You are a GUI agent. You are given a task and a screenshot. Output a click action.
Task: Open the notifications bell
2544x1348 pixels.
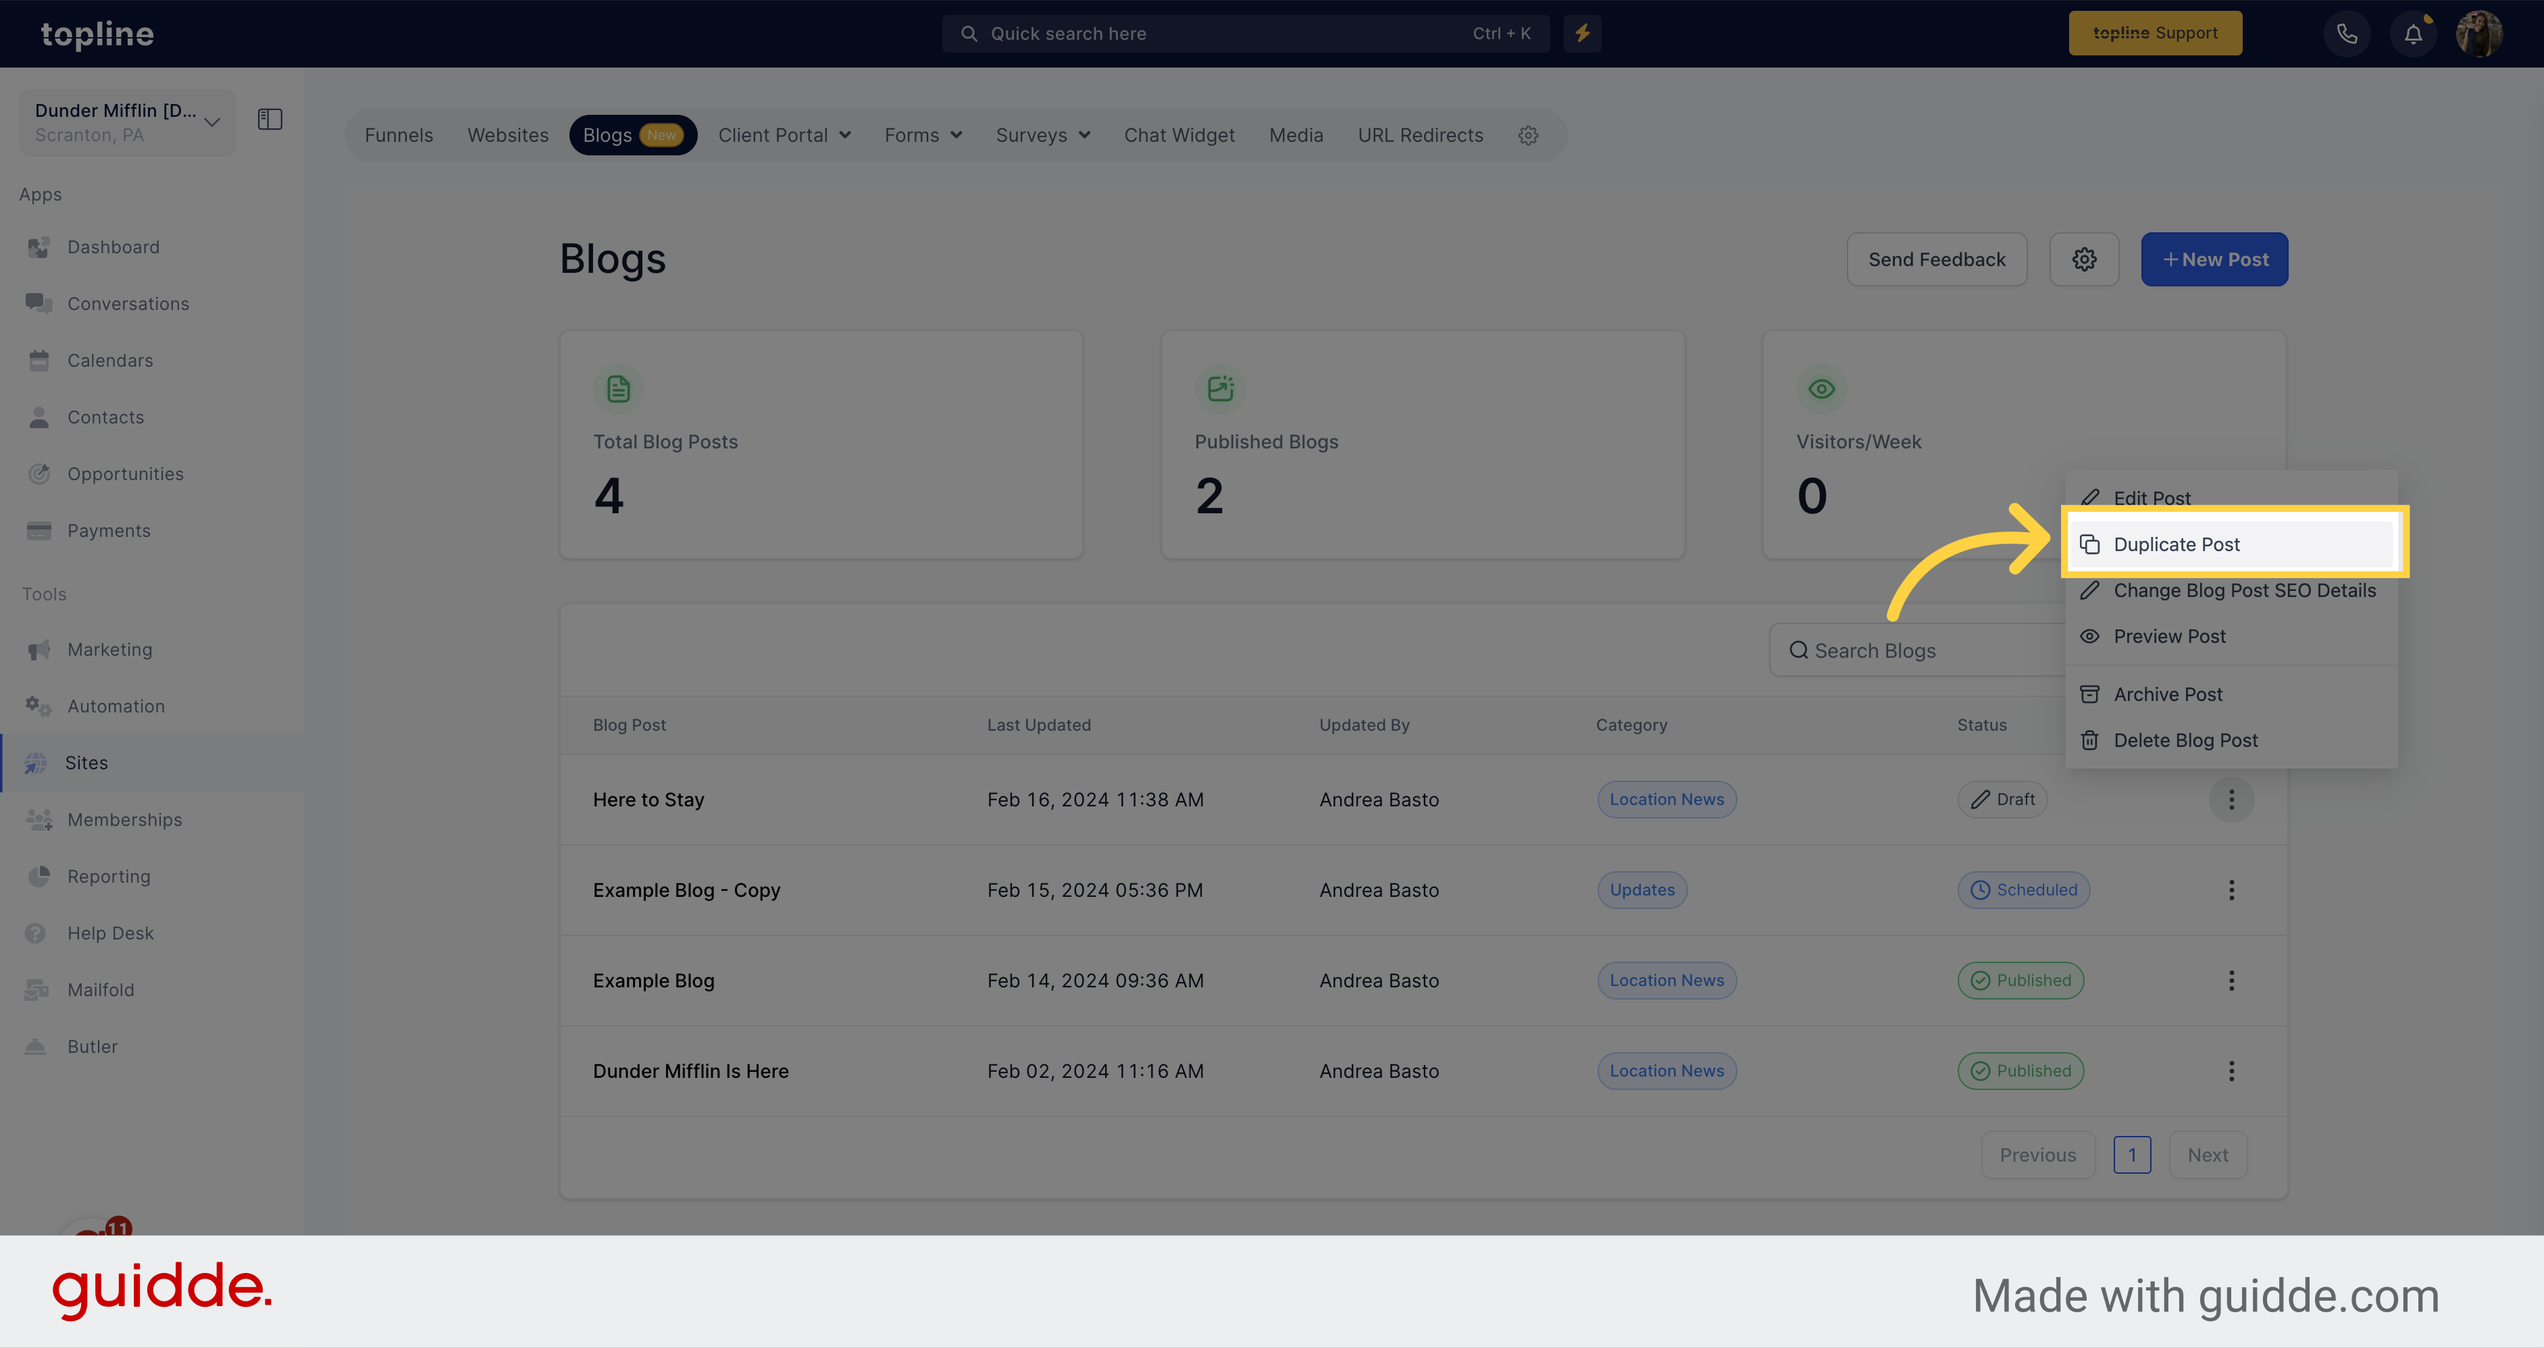point(2413,34)
